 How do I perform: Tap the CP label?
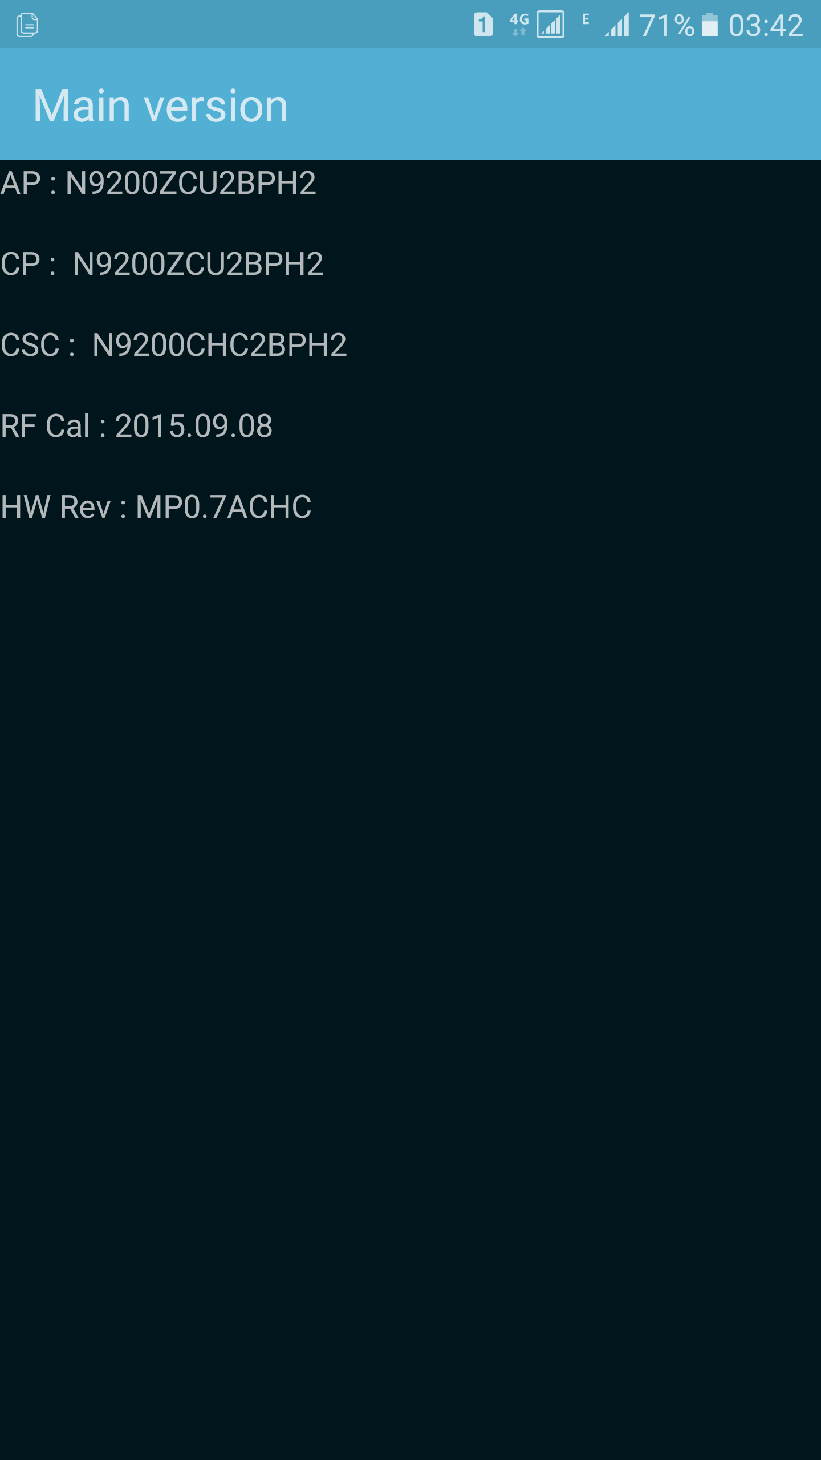pos(21,264)
